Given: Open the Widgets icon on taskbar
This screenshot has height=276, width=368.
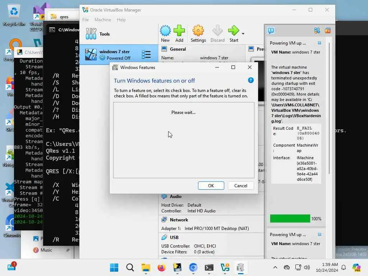Looking at the screenshot, I should pos(11,267).
